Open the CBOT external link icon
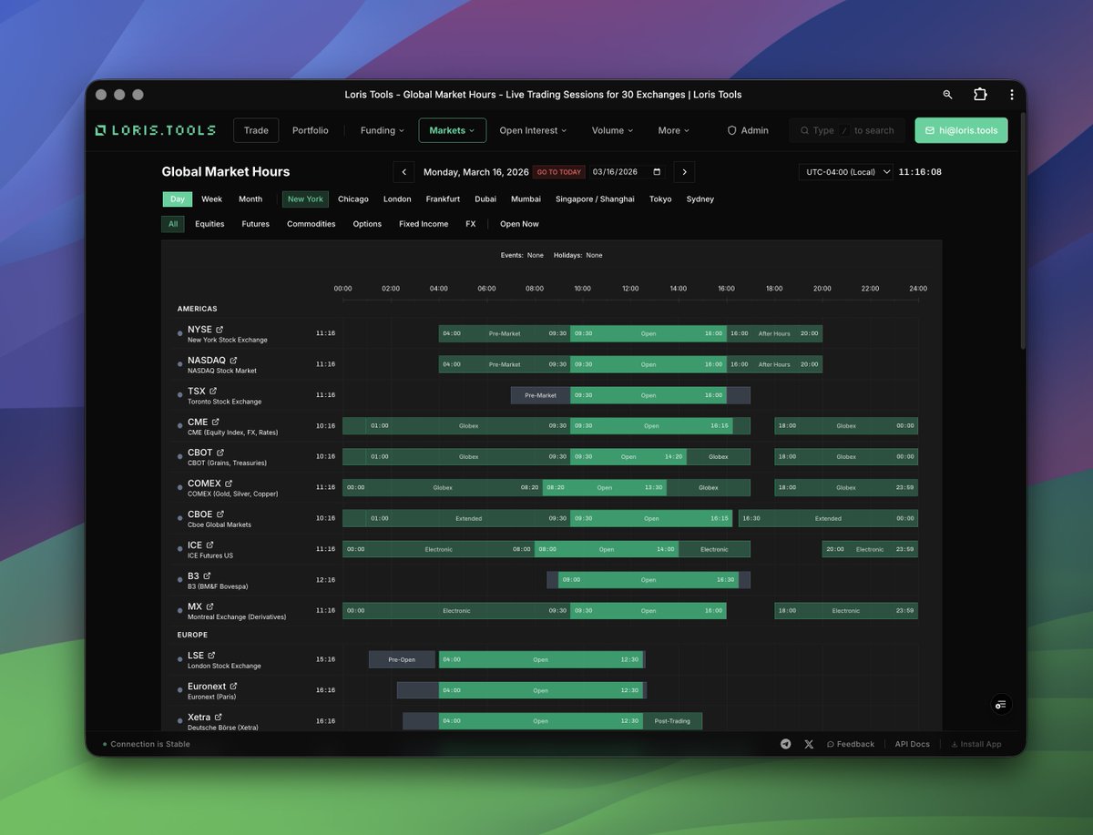Image resolution: width=1093 pixels, height=835 pixels. [220, 453]
